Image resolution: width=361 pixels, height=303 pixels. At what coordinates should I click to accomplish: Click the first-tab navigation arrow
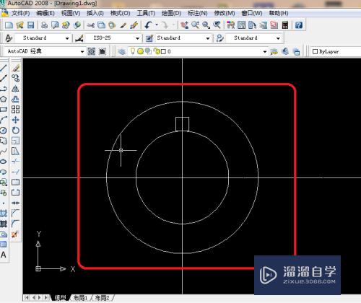click(x=27, y=298)
